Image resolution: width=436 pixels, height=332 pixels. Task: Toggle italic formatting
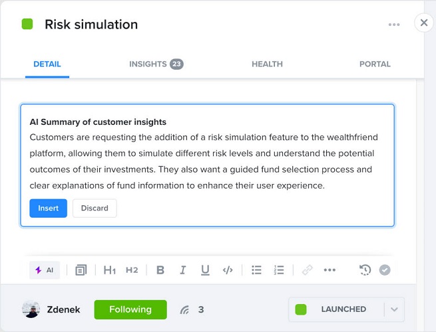pos(182,270)
